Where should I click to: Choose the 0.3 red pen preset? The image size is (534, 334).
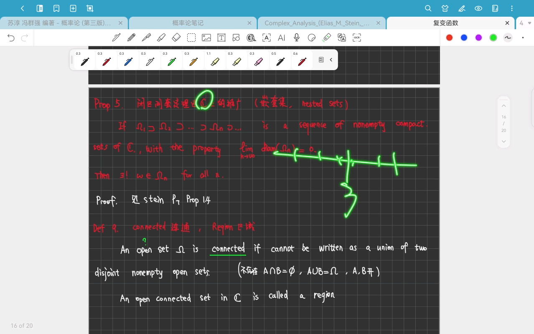(x=106, y=61)
